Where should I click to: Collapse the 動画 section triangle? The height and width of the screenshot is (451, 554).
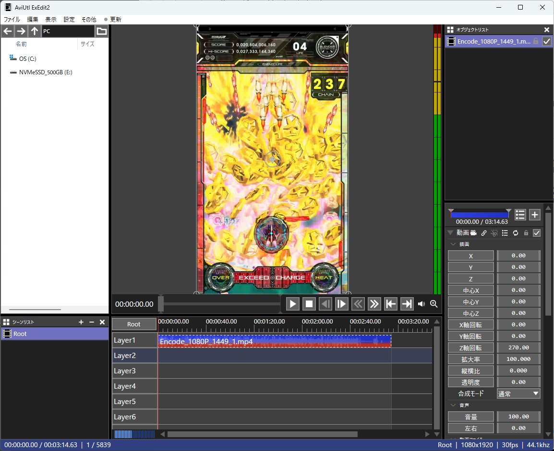pos(450,233)
